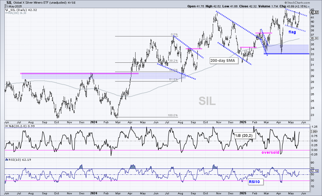Viewport: 322px width, 196px height.
Task: Click the Open 41.75 value
Action: pyautogui.click(x=196, y=6)
